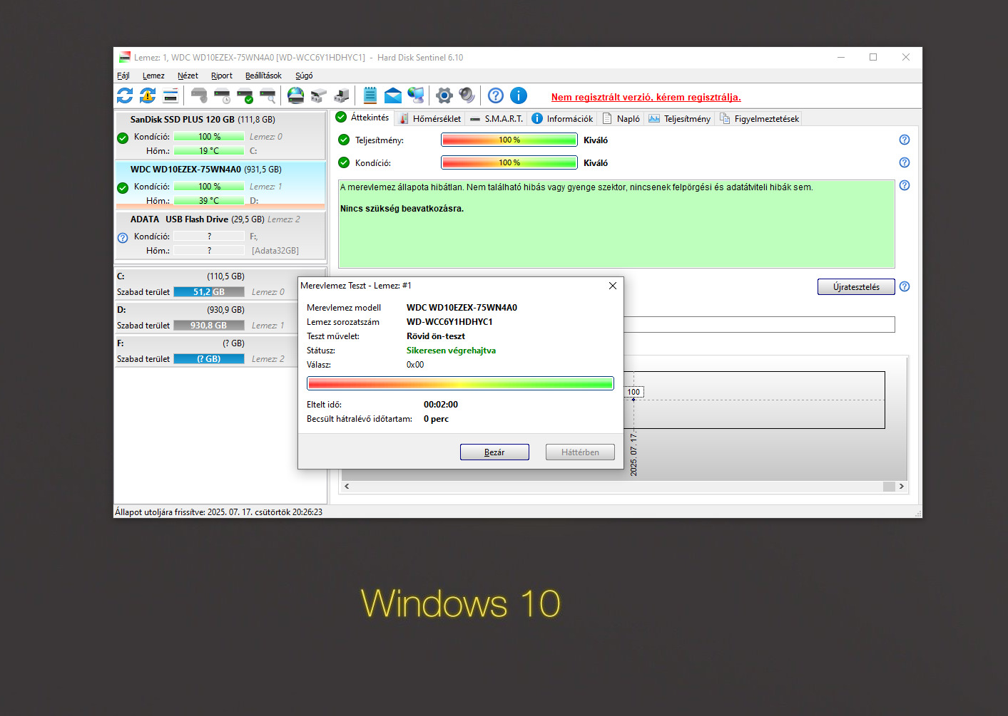The height and width of the screenshot is (716, 1008).
Task: Open the Nézet menu
Action: 188,76
